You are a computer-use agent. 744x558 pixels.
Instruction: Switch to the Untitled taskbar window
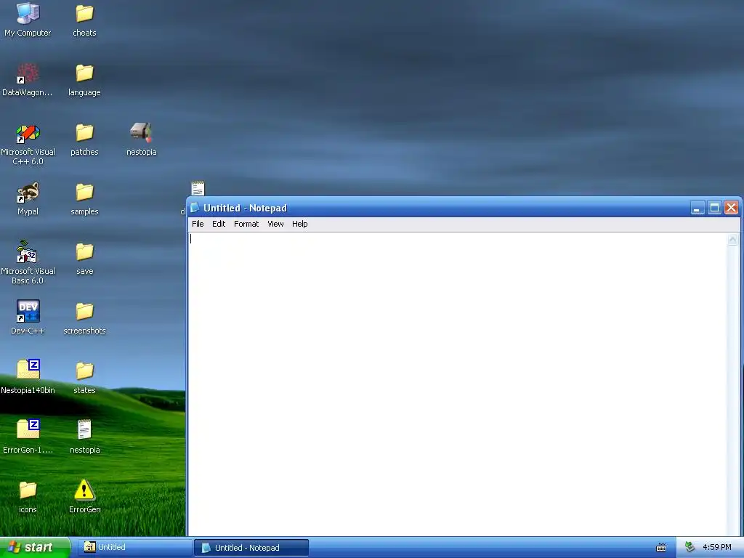(x=135, y=547)
